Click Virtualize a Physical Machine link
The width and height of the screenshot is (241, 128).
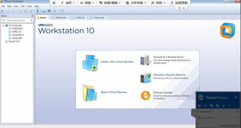pyautogui.click(x=169, y=75)
